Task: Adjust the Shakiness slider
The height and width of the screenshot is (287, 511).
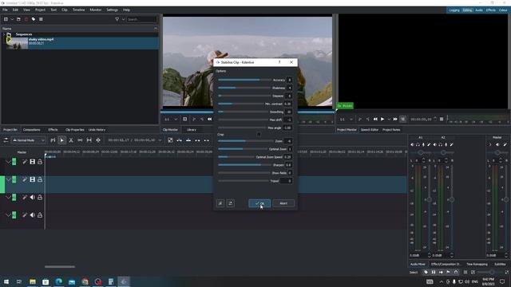Action: click(x=244, y=88)
